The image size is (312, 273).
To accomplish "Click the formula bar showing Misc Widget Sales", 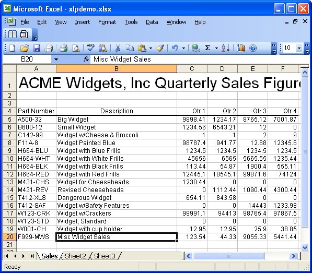I will click(199, 59).
